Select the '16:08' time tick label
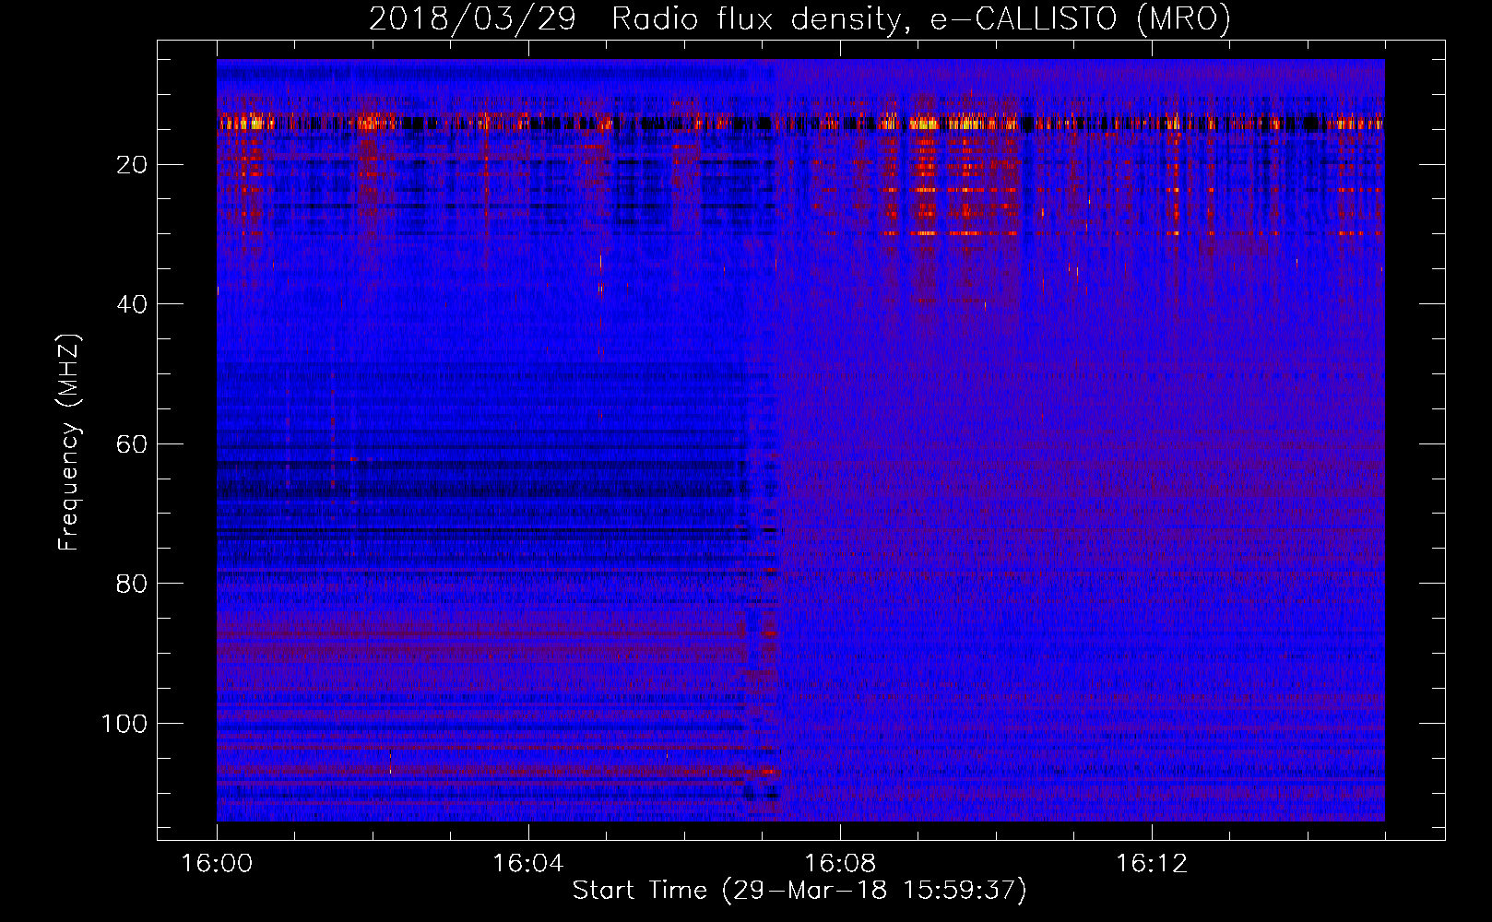The width and height of the screenshot is (1492, 922). tap(839, 864)
